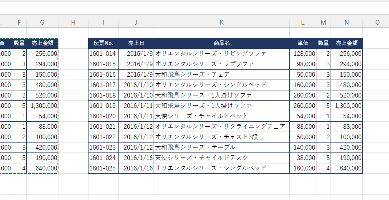
Task: Select column J header
Action: tap(136, 22)
